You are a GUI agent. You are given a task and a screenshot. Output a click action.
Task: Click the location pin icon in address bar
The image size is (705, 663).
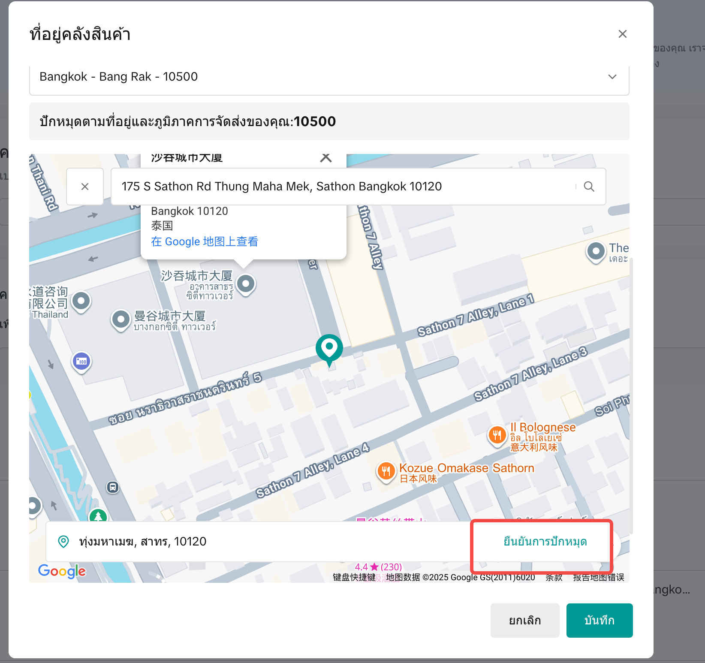[63, 542]
